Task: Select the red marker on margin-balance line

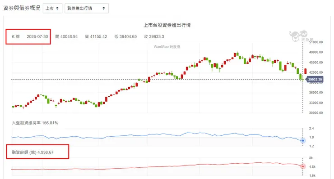Action: coord(303,166)
